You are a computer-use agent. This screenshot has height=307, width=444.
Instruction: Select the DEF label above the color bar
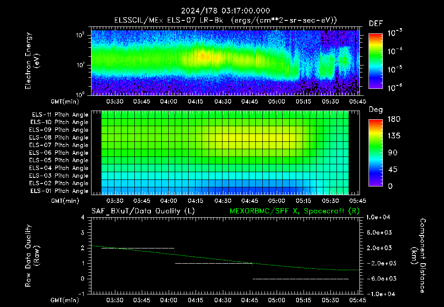(376, 24)
